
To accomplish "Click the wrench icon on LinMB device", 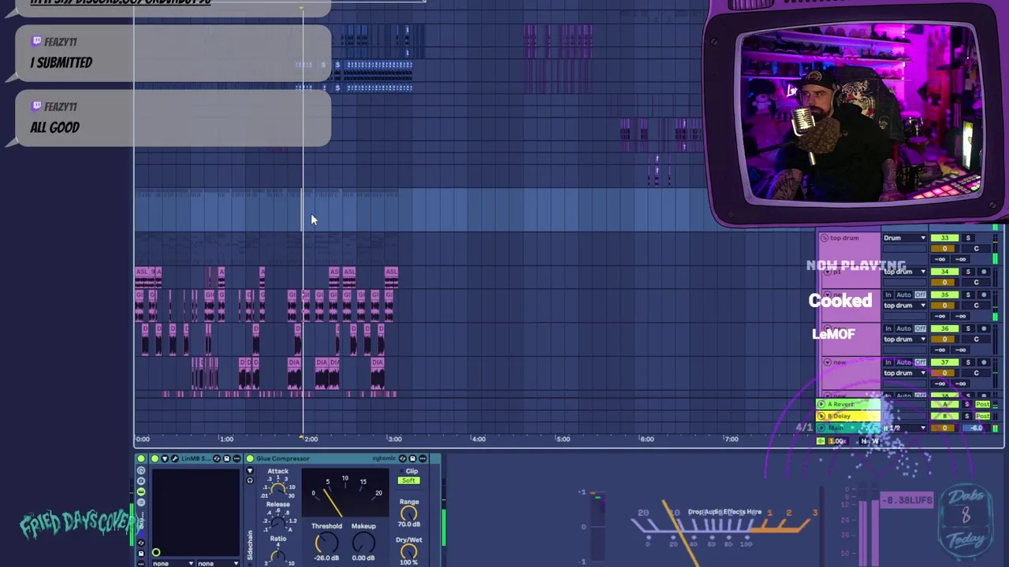I will 174,458.
